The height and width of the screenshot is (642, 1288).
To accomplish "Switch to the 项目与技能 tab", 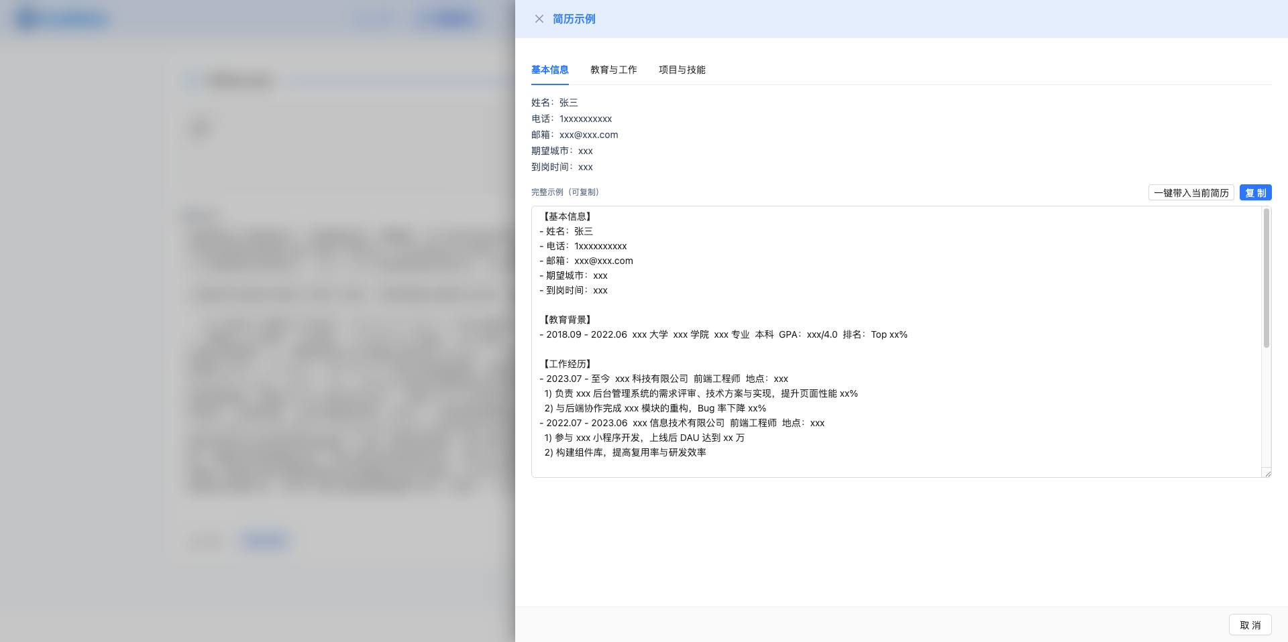I will 682,70.
